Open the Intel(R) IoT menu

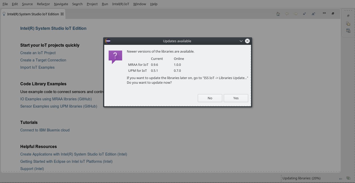[x=121, y=4]
